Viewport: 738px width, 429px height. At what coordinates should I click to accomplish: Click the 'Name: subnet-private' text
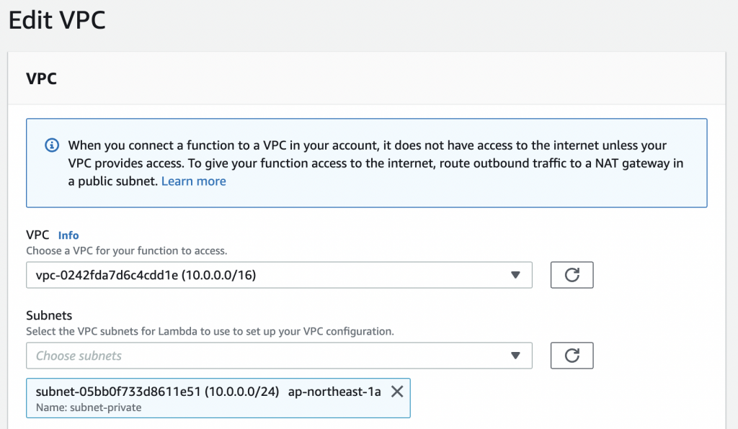click(89, 407)
